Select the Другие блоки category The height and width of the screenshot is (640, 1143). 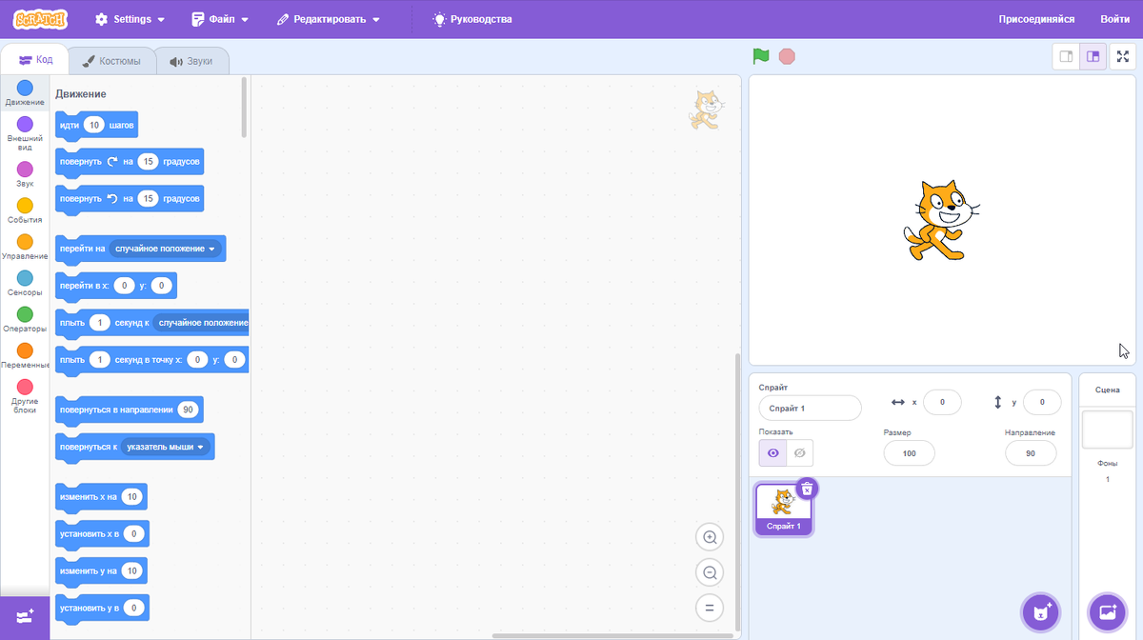(25, 397)
